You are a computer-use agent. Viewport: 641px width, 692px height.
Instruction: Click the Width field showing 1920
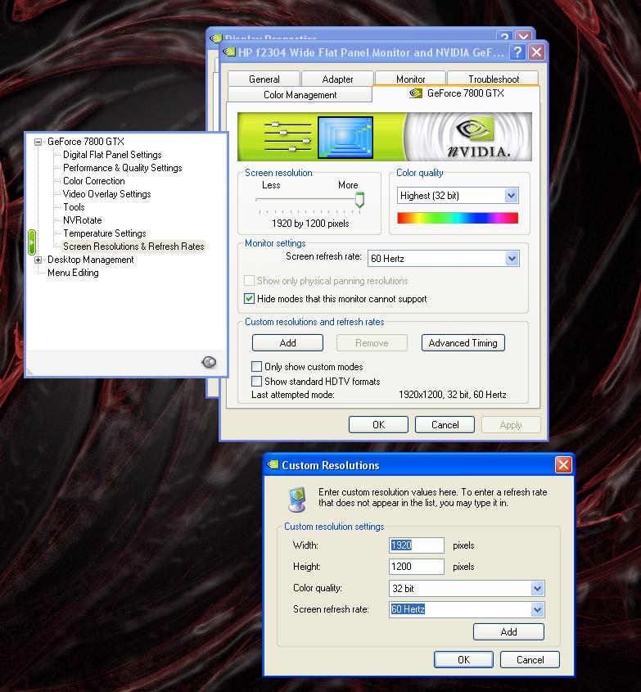tap(417, 545)
